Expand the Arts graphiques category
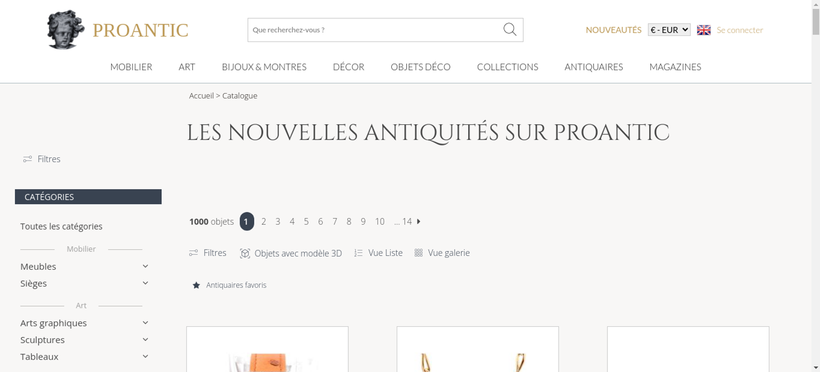Image resolution: width=820 pixels, height=372 pixels. click(x=145, y=323)
